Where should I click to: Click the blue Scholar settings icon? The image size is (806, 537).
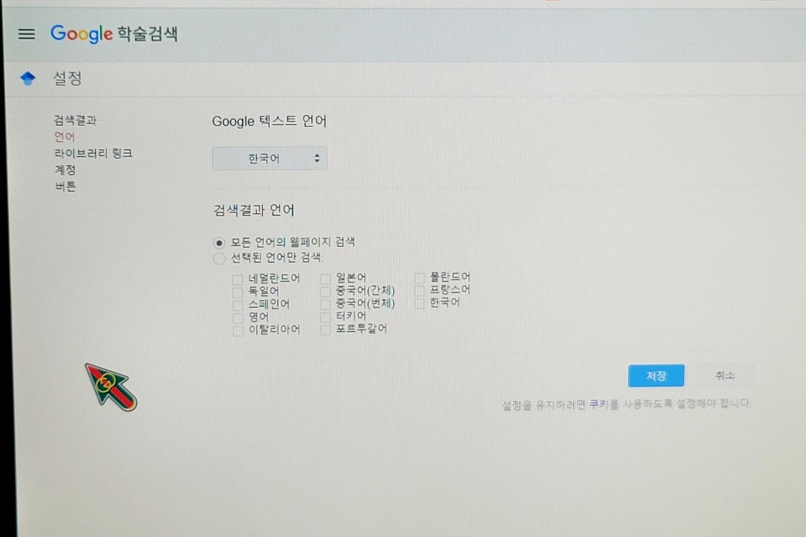point(28,78)
